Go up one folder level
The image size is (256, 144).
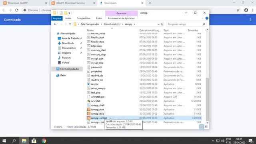[70, 24]
